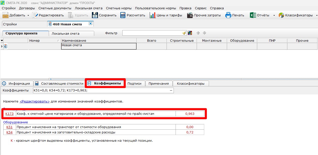
Task: Click the <Редактировать> hyperlink
Action: (35, 101)
